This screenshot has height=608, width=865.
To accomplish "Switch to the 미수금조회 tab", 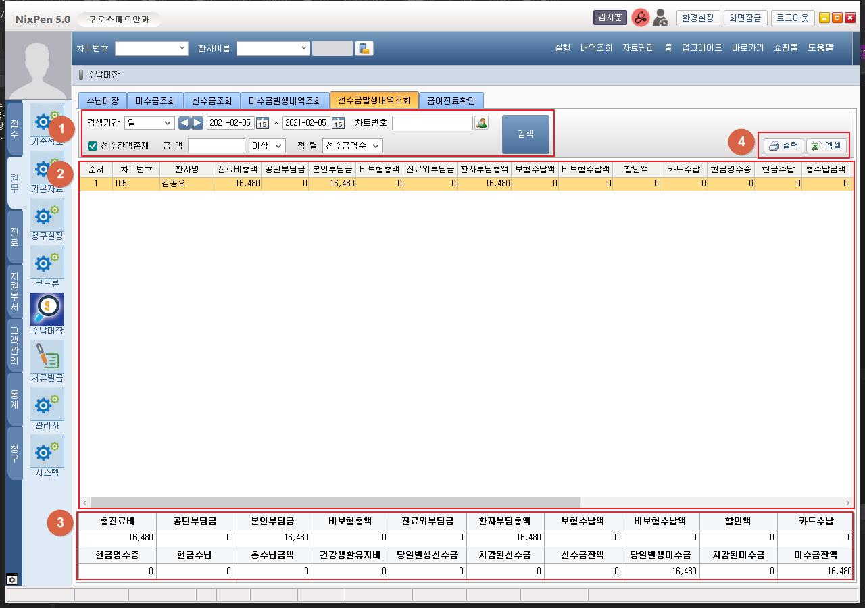I will (155, 101).
